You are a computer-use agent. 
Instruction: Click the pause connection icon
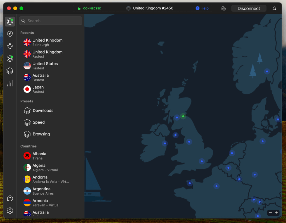click(x=223, y=8)
